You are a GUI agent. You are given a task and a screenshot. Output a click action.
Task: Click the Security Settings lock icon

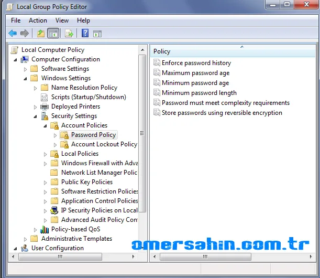[x=45, y=116]
